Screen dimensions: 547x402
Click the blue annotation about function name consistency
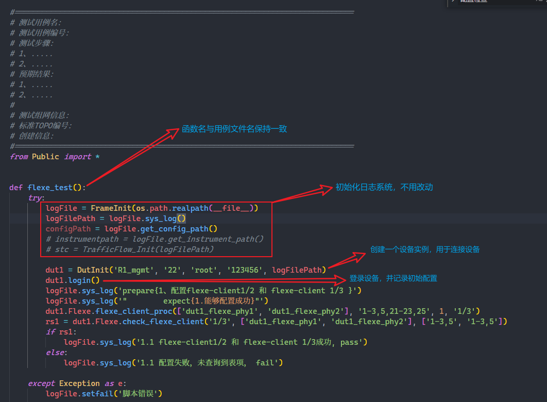(x=234, y=129)
